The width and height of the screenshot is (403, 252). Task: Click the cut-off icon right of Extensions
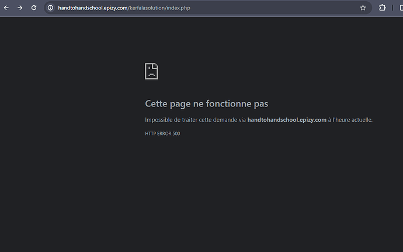[x=399, y=8]
